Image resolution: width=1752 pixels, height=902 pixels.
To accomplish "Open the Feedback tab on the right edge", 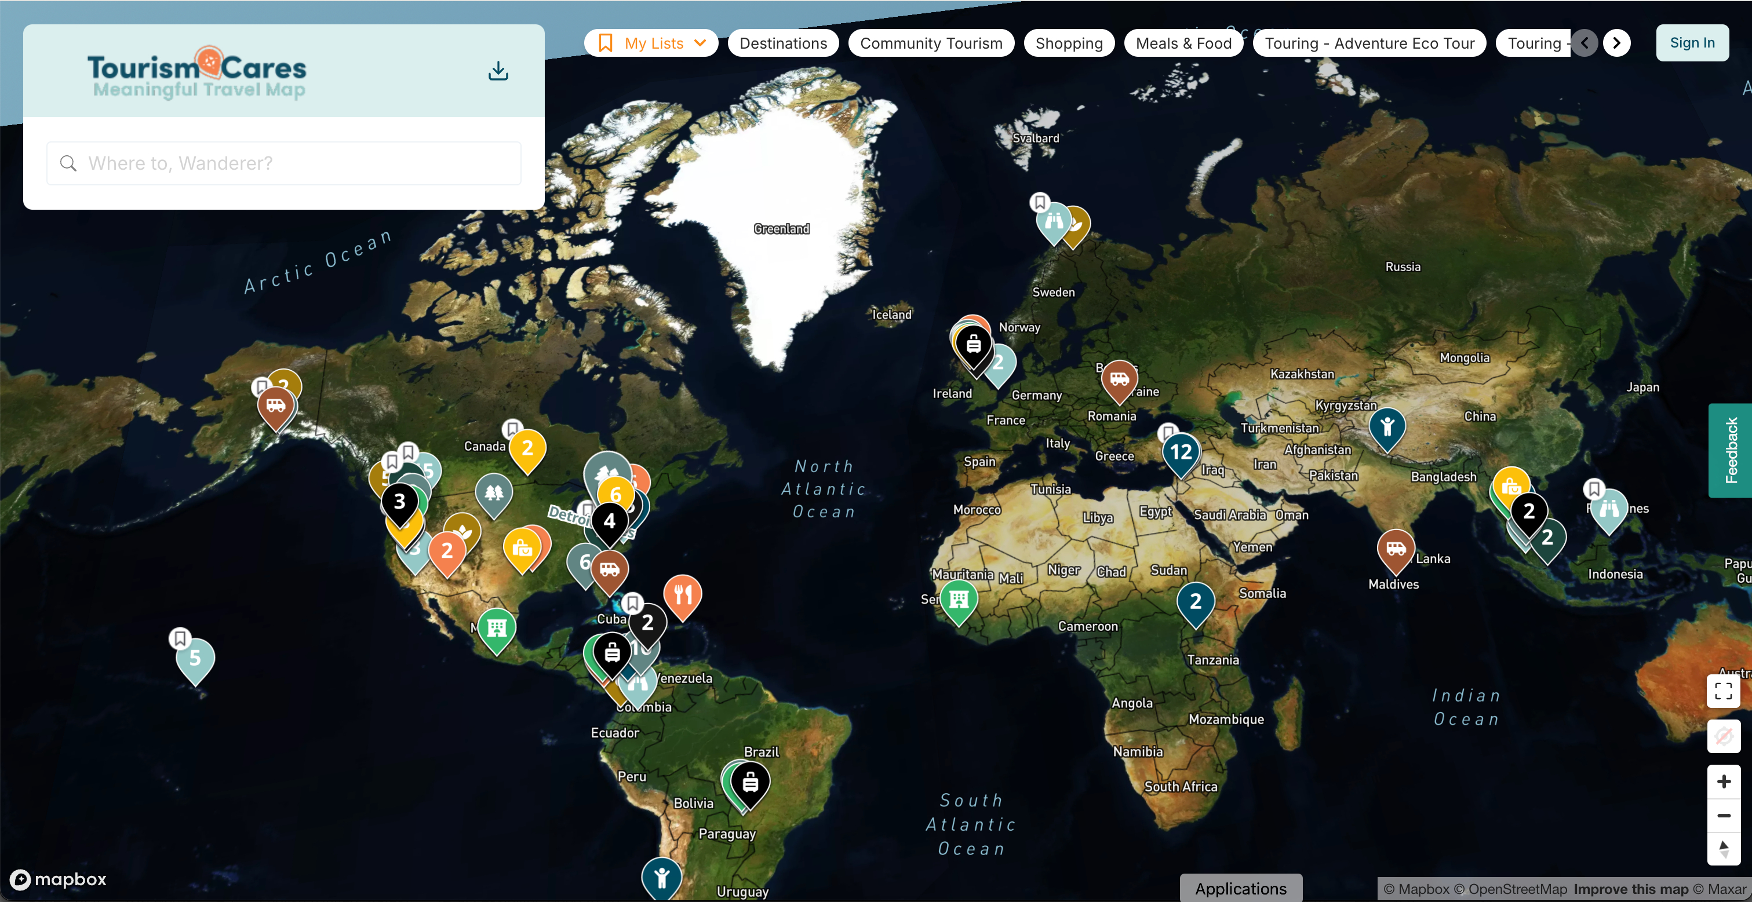I will (1732, 450).
